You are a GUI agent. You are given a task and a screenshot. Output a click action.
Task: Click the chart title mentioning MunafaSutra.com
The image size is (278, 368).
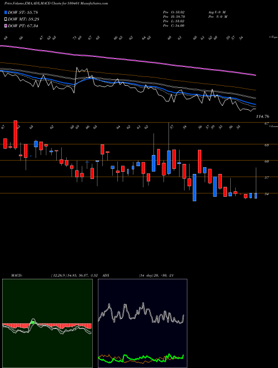(x=56, y=4)
